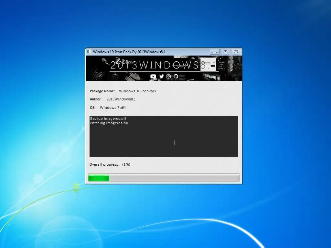Screen dimensions: 331x248
Task: Click the 'Patching imageres.dll' log line
Action: tap(109, 123)
